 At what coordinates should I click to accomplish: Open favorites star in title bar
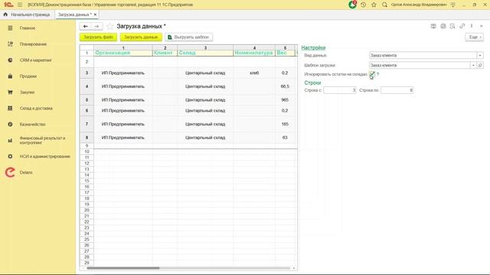[374, 5]
